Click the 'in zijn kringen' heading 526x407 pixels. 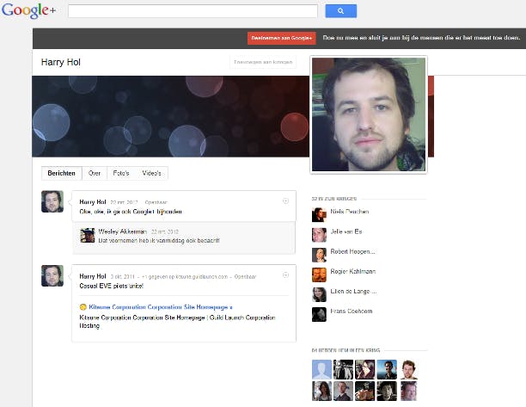click(334, 199)
